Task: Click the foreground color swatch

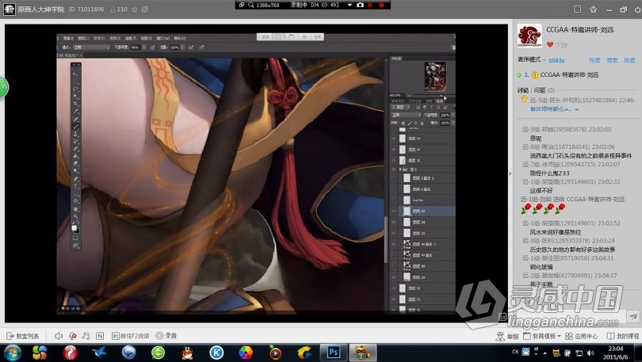Action: [x=75, y=227]
